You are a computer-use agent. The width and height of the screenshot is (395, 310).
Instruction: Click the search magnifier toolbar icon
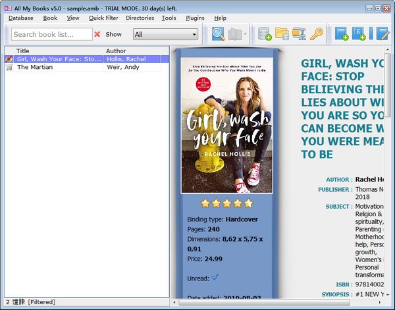pos(218,33)
